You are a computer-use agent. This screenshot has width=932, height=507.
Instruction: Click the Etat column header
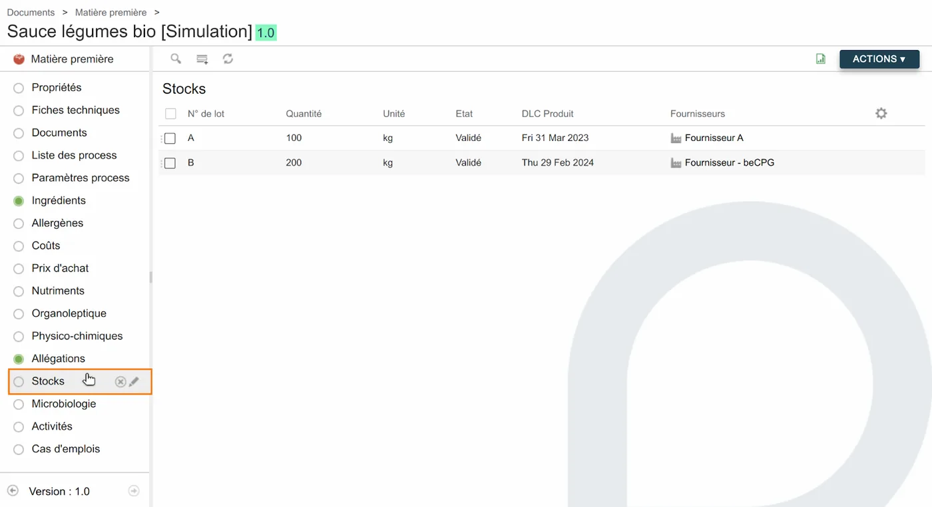tap(464, 114)
